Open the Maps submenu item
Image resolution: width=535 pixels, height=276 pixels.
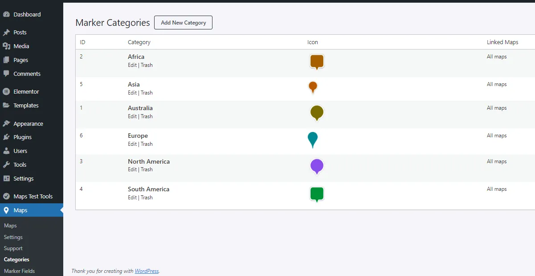pyautogui.click(x=10, y=226)
